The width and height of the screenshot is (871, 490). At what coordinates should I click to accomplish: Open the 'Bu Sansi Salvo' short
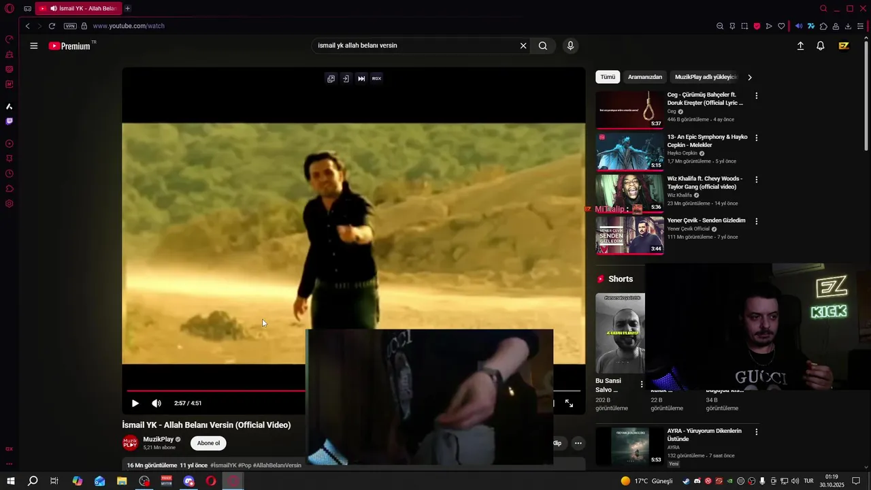click(620, 333)
